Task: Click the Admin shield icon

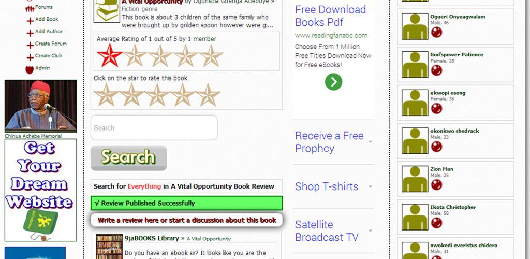Action: 30,69
